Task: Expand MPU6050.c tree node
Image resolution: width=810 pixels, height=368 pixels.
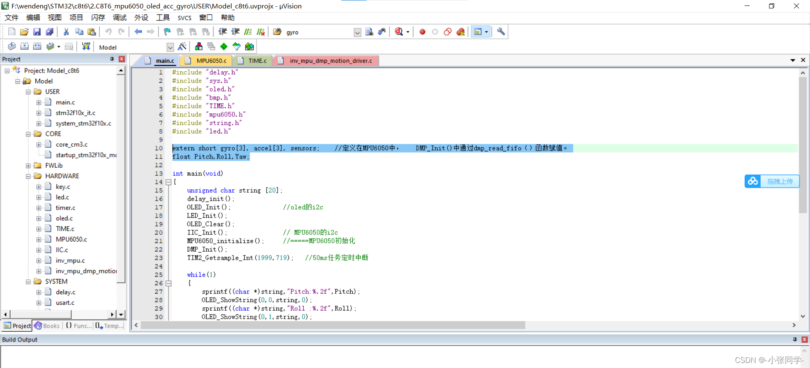Action: (x=39, y=239)
